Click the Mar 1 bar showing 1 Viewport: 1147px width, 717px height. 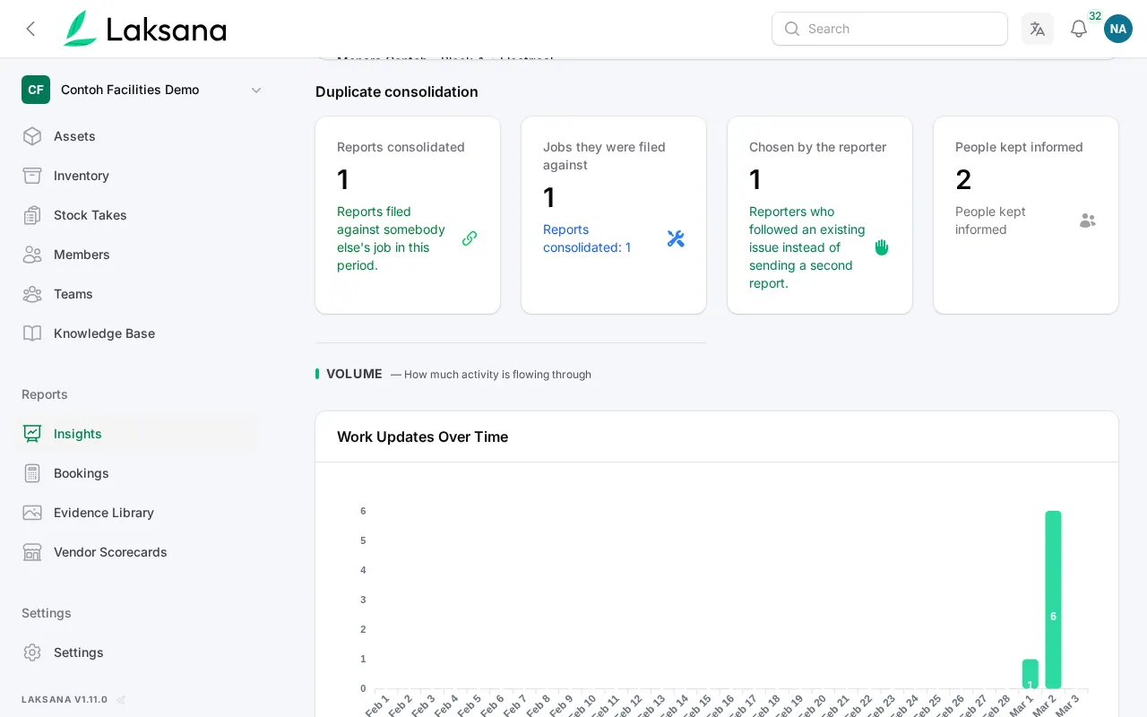pyautogui.click(x=1031, y=674)
